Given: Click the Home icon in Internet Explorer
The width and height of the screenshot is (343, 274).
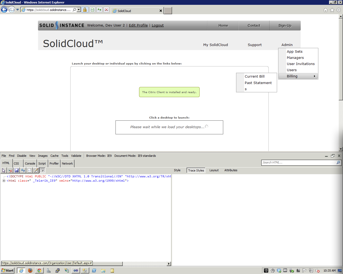Looking at the screenshot, I should coord(326,10).
